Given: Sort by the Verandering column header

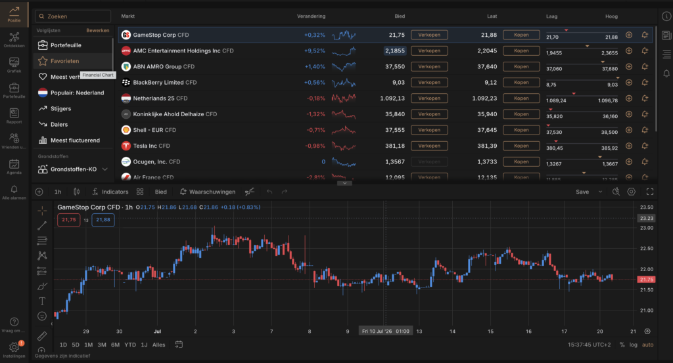Looking at the screenshot, I should click(x=311, y=16).
